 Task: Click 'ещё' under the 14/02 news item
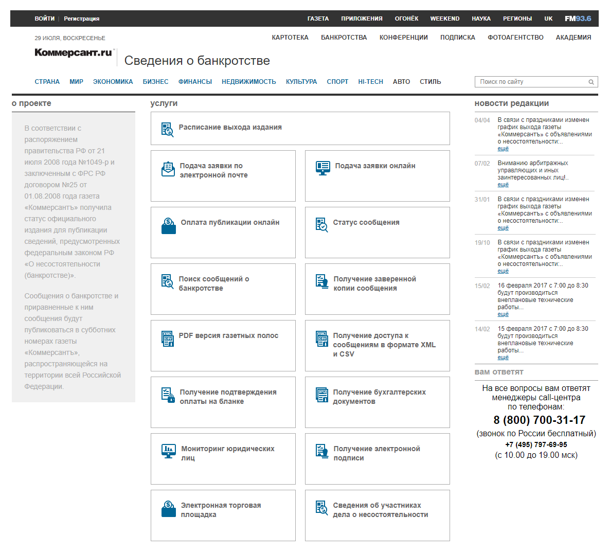coord(503,357)
